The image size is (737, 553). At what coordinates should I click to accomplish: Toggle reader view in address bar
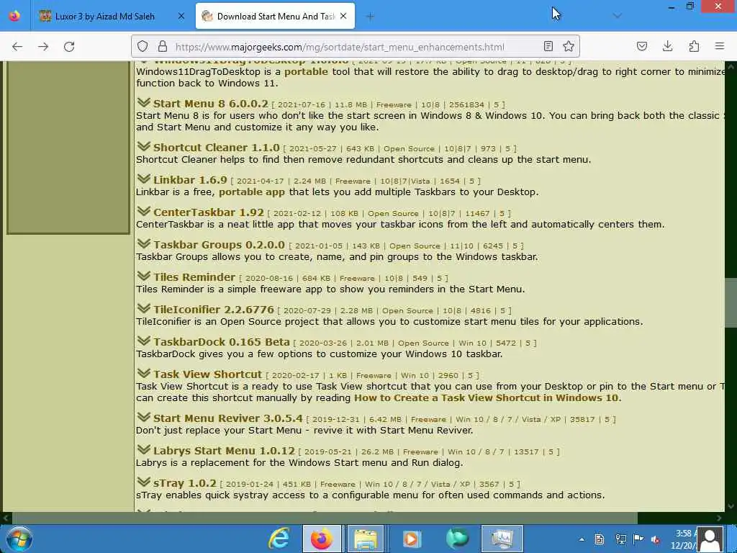[x=548, y=46]
